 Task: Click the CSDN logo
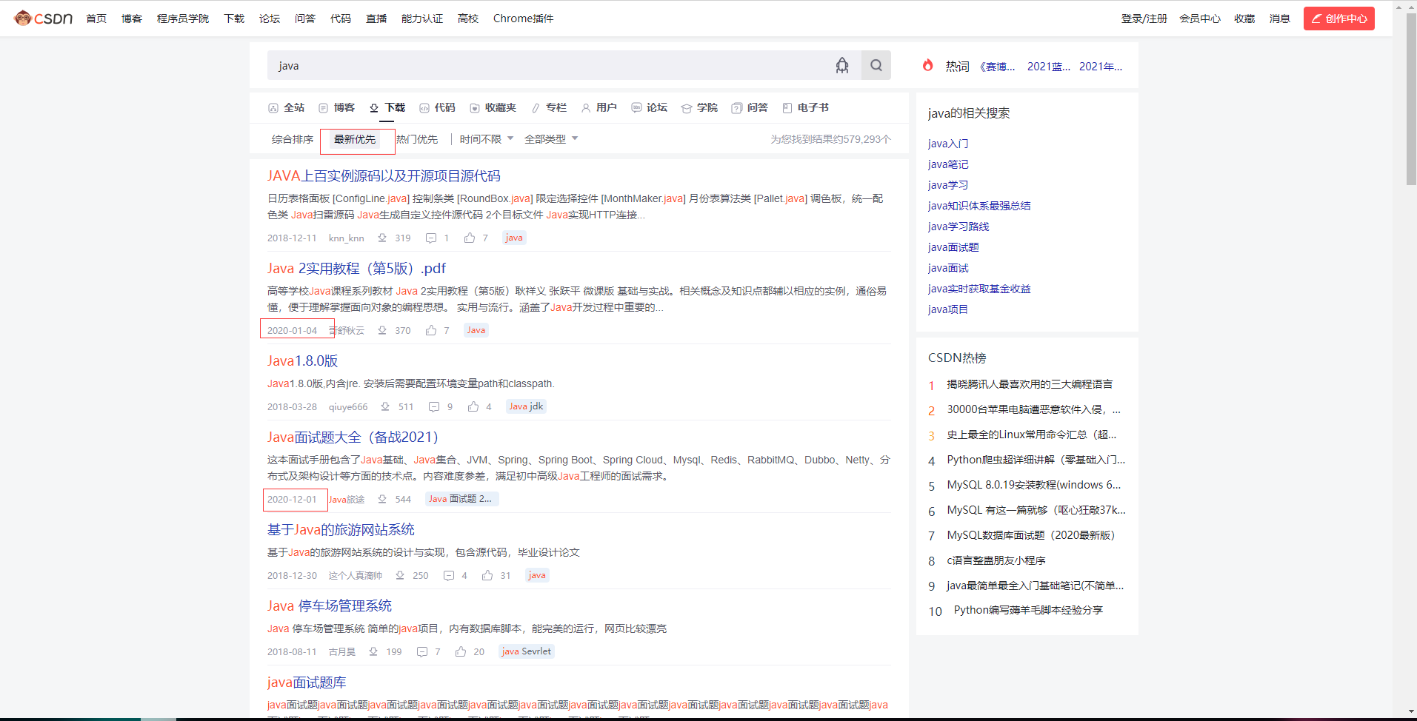[43, 18]
